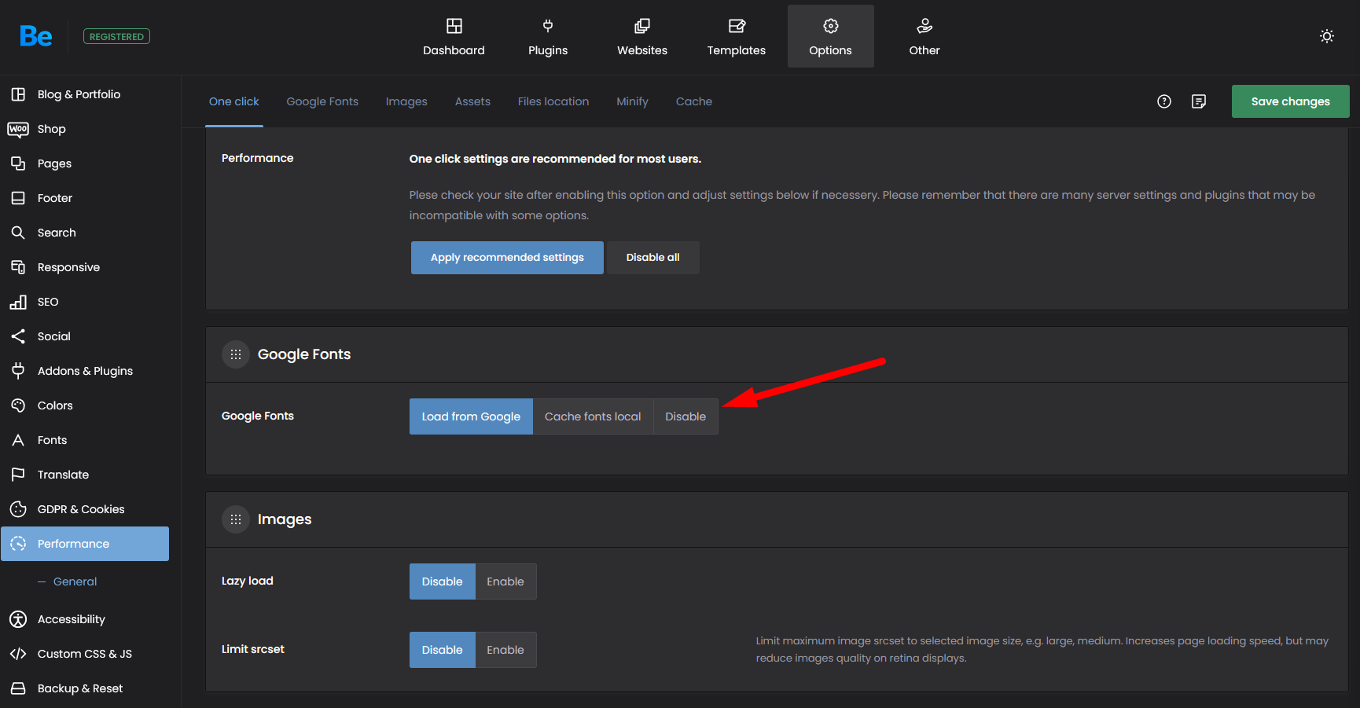Set Limit srcset to Enable
The width and height of the screenshot is (1360, 708).
505,650
